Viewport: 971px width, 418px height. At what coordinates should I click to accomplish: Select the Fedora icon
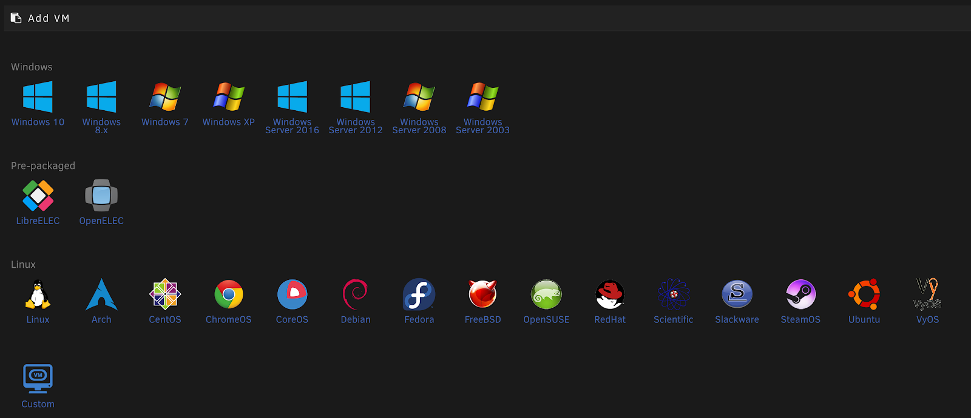point(419,294)
